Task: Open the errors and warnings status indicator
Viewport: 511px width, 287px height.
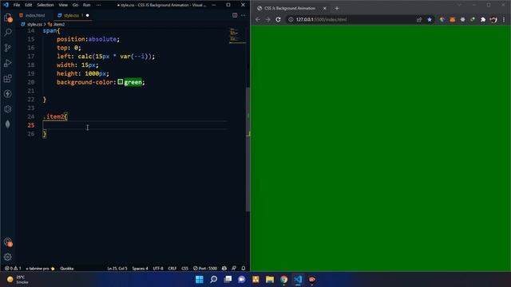Action: pyautogui.click(x=13, y=269)
